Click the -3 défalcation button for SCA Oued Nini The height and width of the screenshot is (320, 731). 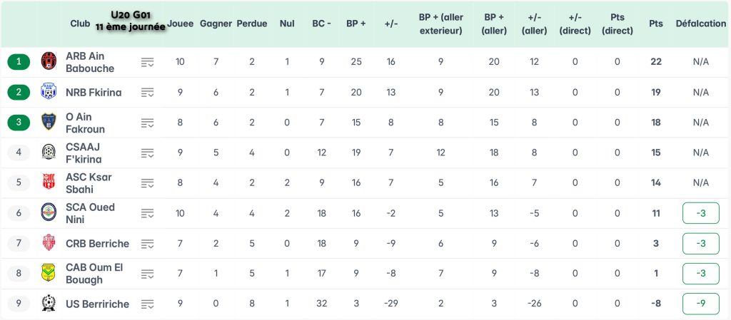point(700,213)
